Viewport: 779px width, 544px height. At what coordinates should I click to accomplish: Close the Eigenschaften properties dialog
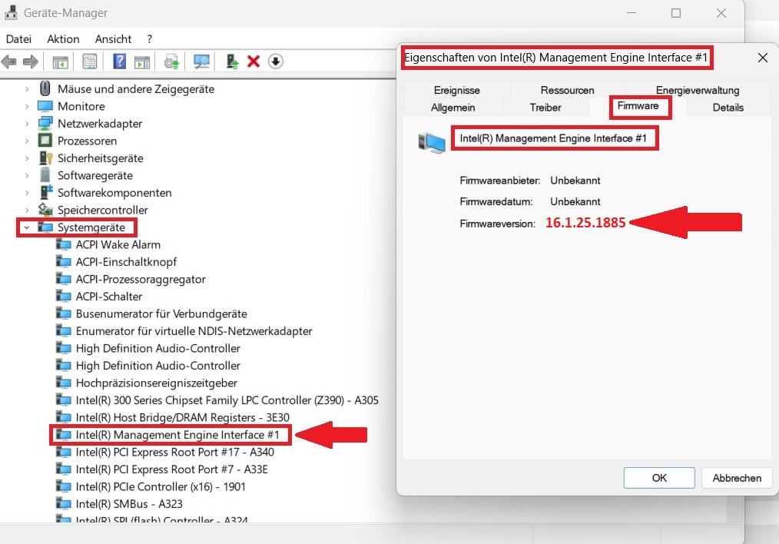[763, 58]
